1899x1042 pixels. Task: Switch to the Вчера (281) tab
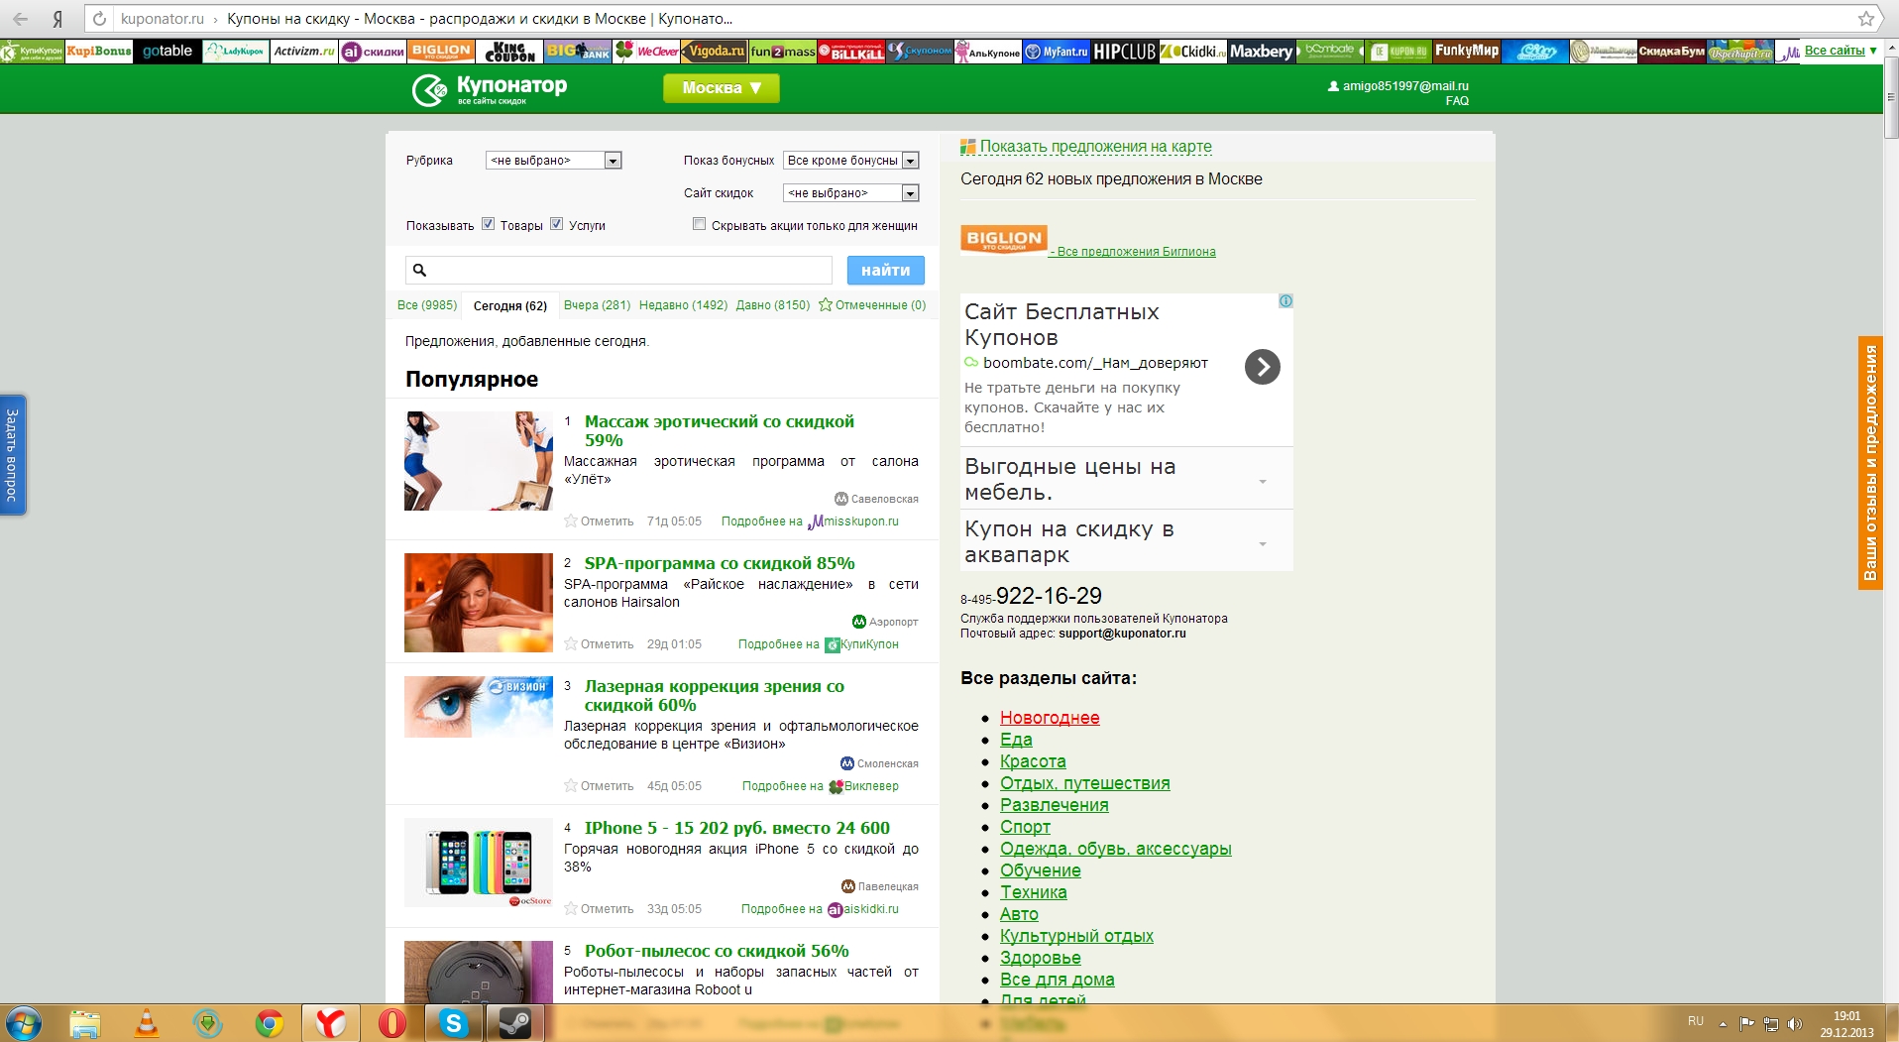coord(598,305)
